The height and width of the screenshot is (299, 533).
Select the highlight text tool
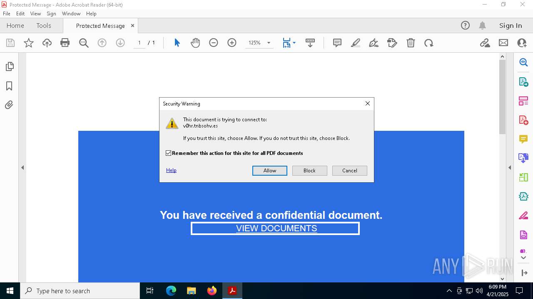[356, 43]
